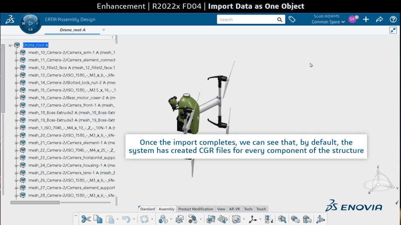Open the Product Modification tab
401x225 pixels.
tap(195, 209)
